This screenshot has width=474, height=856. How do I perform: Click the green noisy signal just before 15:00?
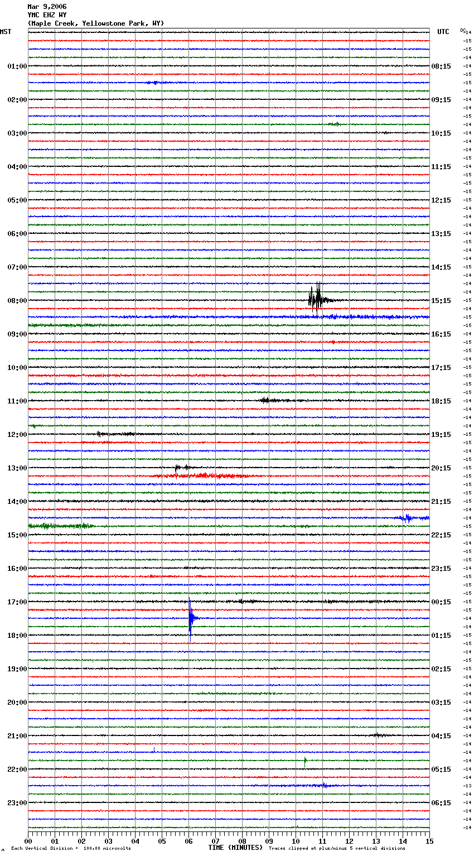60,526
